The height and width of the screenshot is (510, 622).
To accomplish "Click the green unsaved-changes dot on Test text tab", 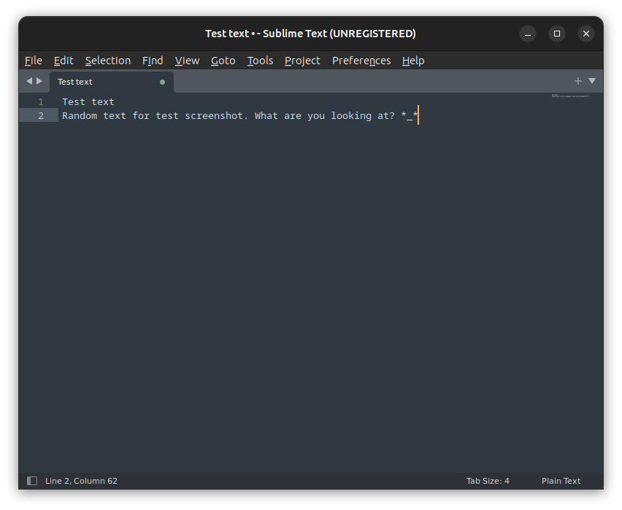I will [161, 82].
